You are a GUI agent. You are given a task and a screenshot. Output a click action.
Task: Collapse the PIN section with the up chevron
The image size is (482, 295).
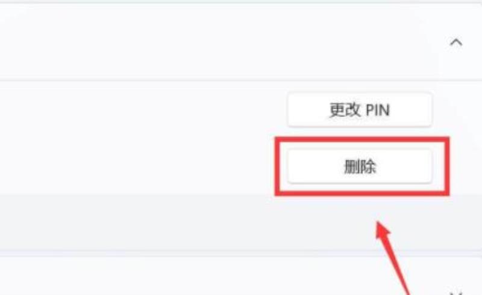[x=456, y=42]
